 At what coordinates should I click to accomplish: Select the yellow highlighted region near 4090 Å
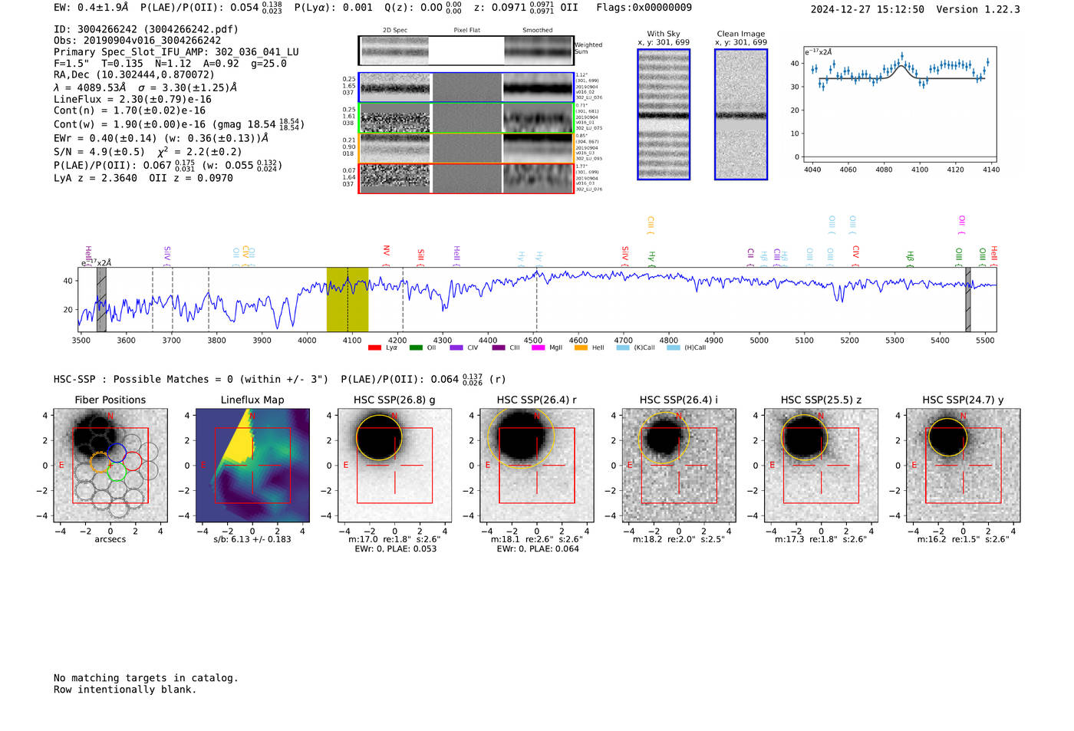[x=348, y=299]
